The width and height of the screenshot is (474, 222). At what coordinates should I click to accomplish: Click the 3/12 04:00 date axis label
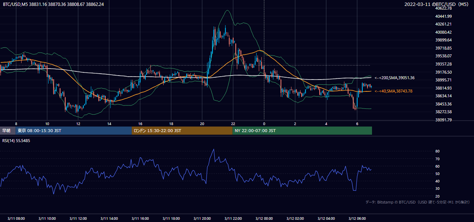(x=326, y=219)
